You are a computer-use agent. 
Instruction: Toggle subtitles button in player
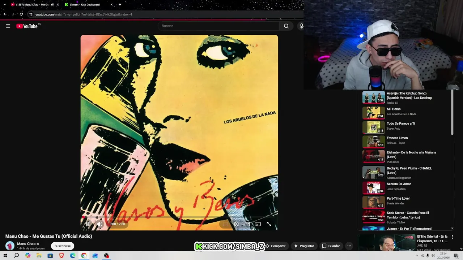click(x=225, y=224)
